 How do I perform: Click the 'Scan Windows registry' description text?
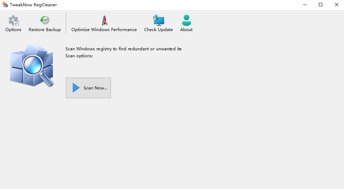click(x=123, y=49)
